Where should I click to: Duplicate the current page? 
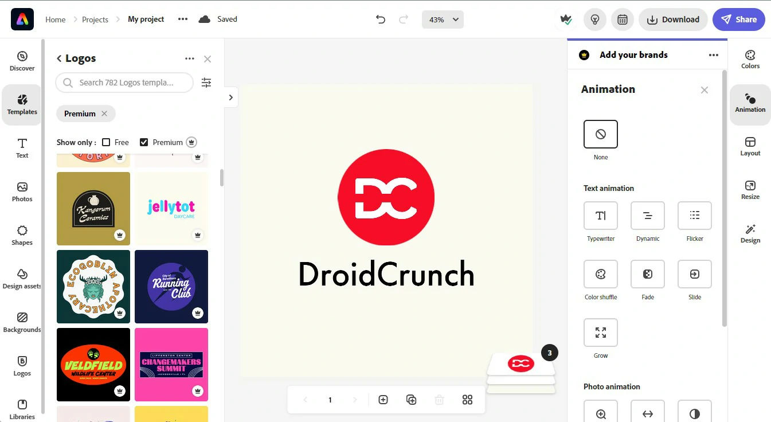pyautogui.click(x=411, y=400)
